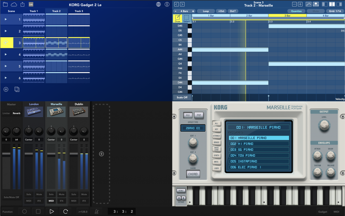The width and height of the screenshot is (345, 216).
Task: Open the Scale Off selector
Action: click(x=182, y=97)
